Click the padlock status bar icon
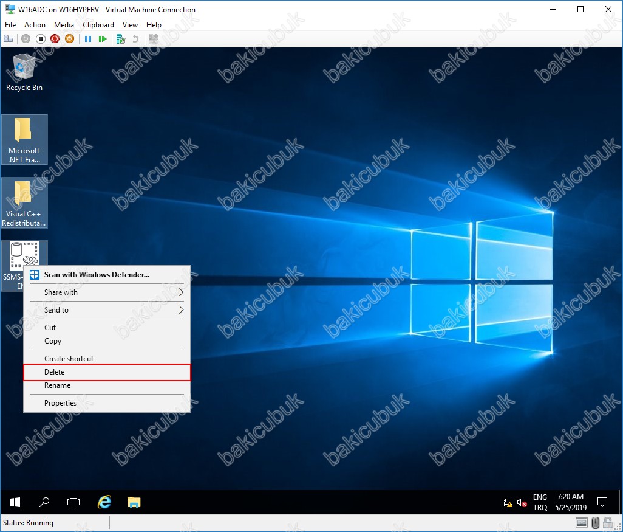The height and width of the screenshot is (532, 623). [x=607, y=523]
